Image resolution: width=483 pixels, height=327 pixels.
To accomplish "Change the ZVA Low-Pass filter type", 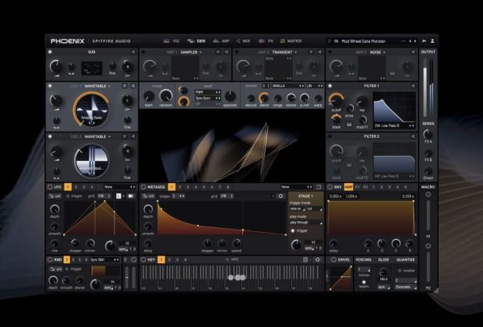I will [x=394, y=125].
